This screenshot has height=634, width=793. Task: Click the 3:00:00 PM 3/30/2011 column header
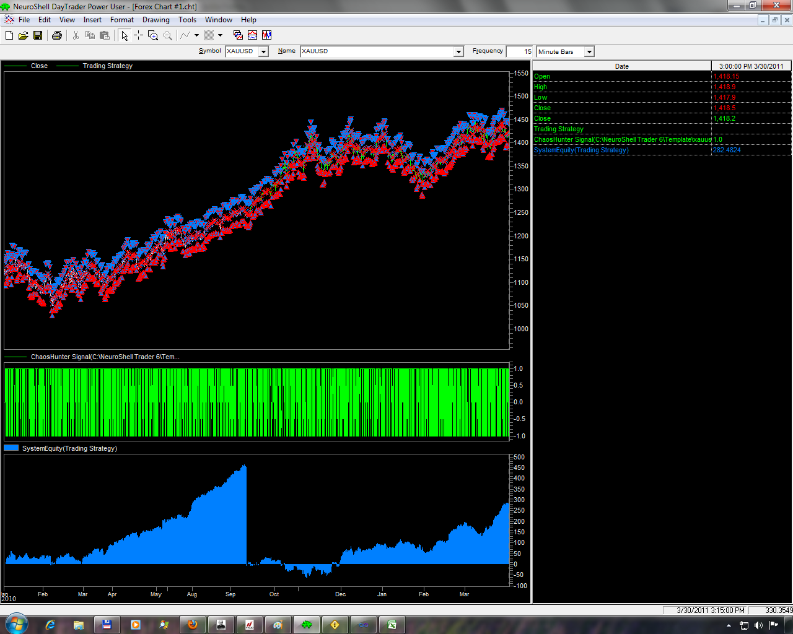(x=751, y=66)
